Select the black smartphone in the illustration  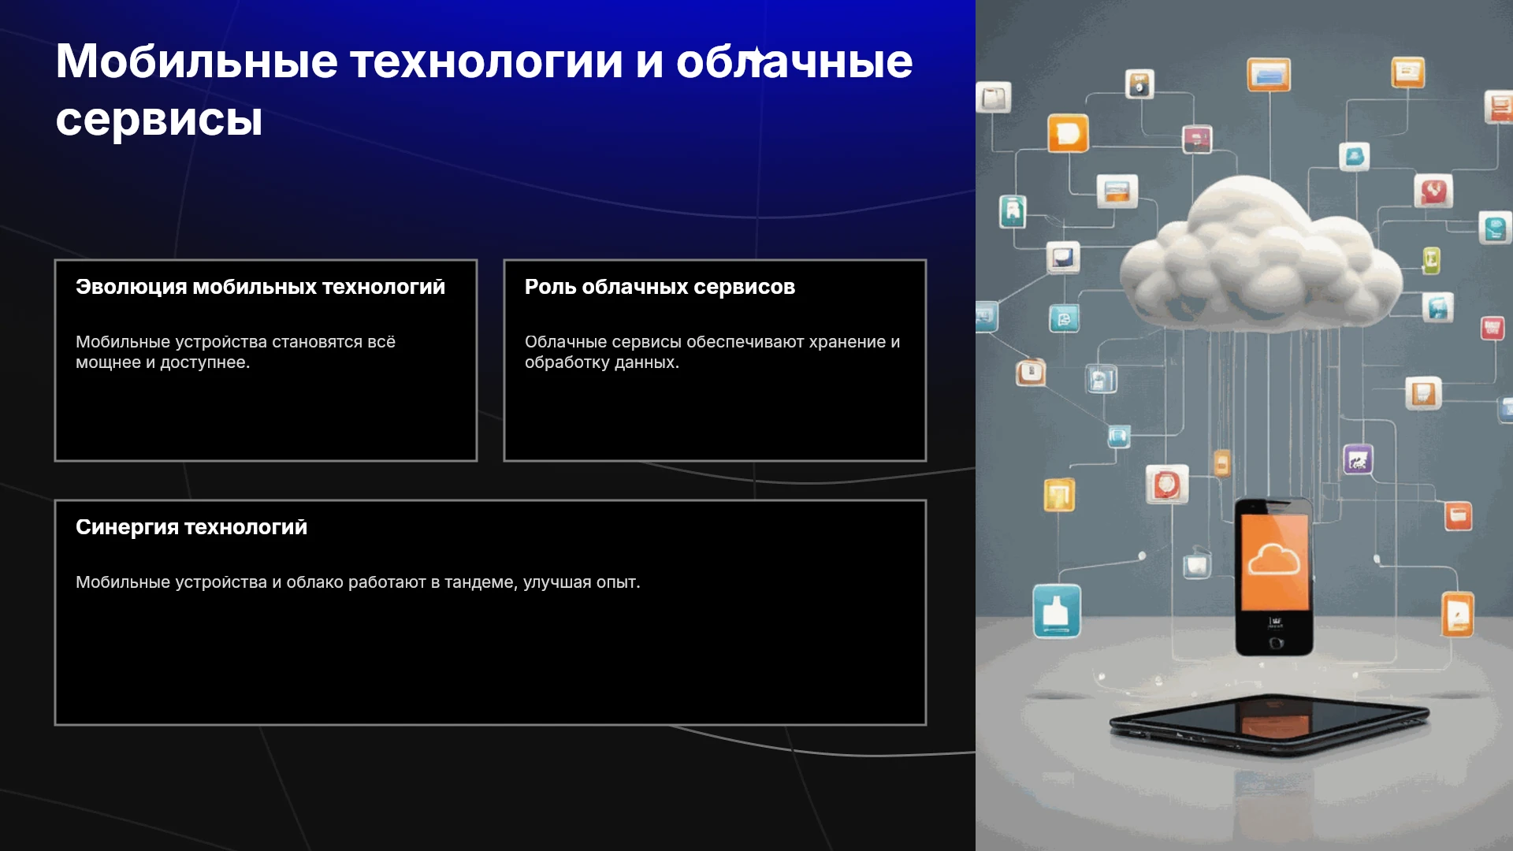point(1274,577)
